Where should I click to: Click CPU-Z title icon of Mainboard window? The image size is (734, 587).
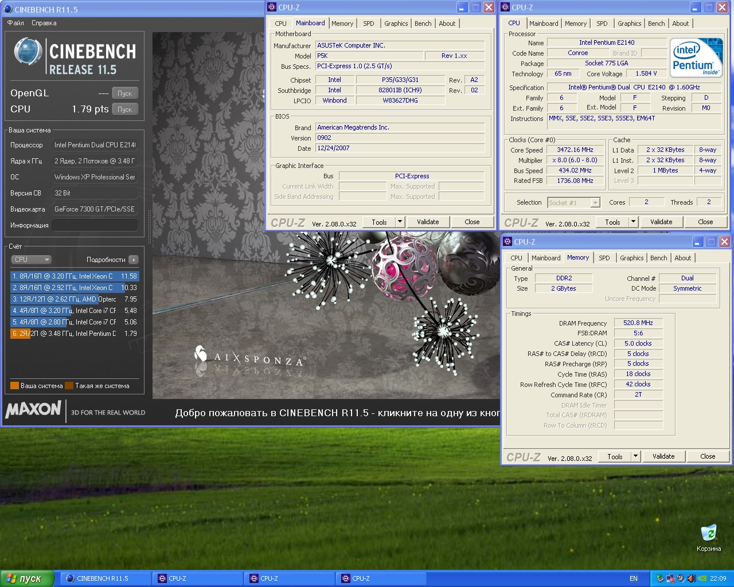click(272, 7)
